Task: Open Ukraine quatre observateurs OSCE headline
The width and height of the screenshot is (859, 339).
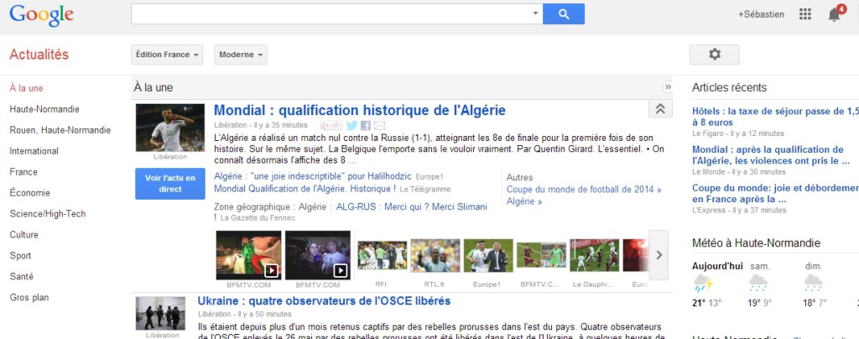Action: 324,300
